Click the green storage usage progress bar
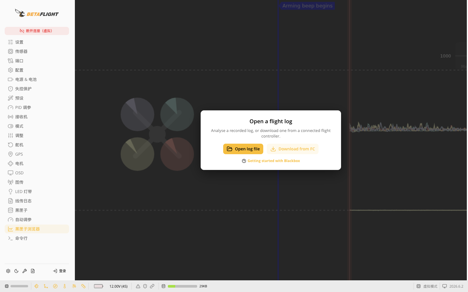This screenshot has height=292, width=468. (183, 286)
